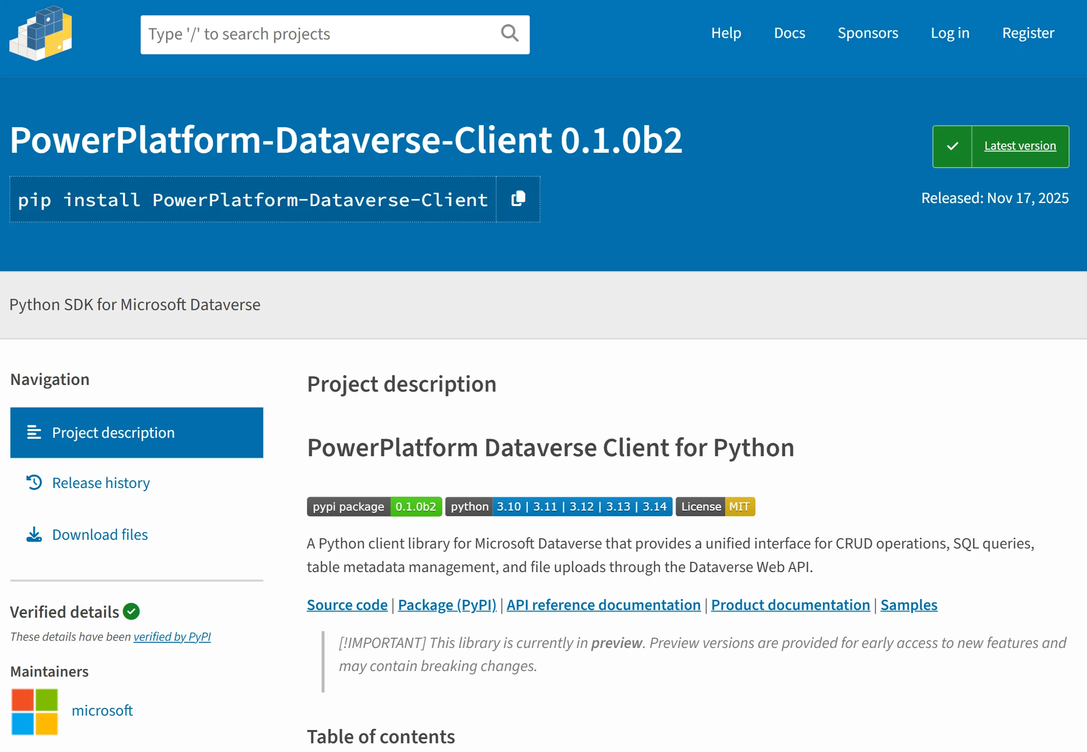Click the microsoft maintainer link

(102, 710)
